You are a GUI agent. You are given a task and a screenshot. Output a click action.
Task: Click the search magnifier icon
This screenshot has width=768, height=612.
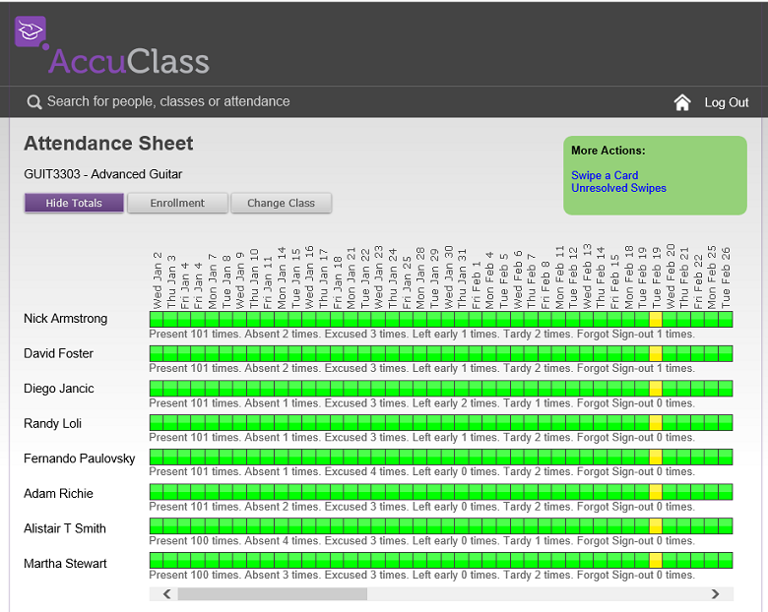pos(34,102)
